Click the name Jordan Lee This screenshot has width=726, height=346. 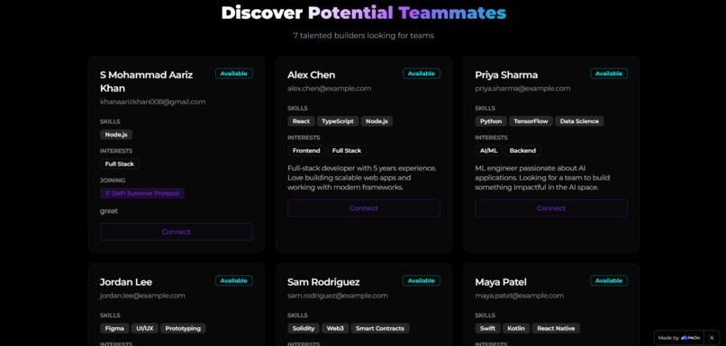tap(126, 282)
